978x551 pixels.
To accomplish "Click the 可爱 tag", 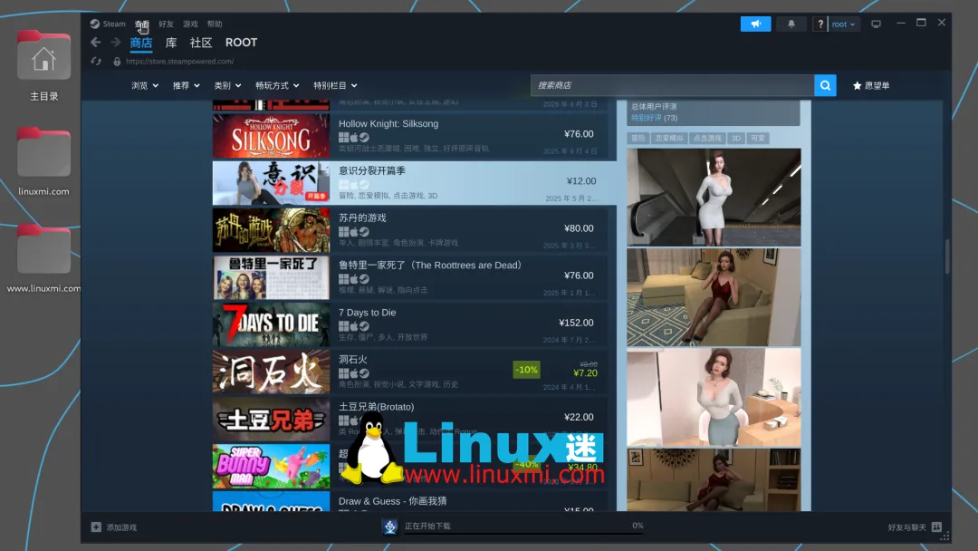I will click(x=758, y=138).
